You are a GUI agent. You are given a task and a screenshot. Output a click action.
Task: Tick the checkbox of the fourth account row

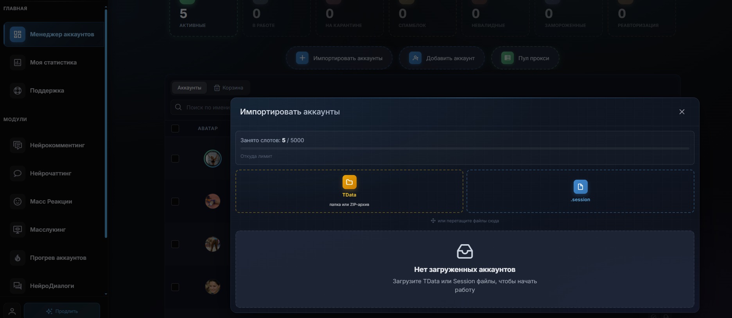[175, 287]
